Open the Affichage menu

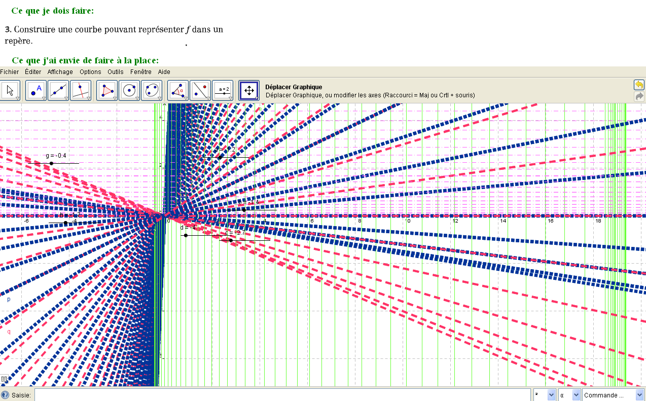pos(60,72)
